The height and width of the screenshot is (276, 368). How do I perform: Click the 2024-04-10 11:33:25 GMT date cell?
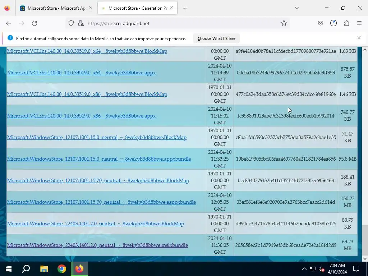point(220,159)
